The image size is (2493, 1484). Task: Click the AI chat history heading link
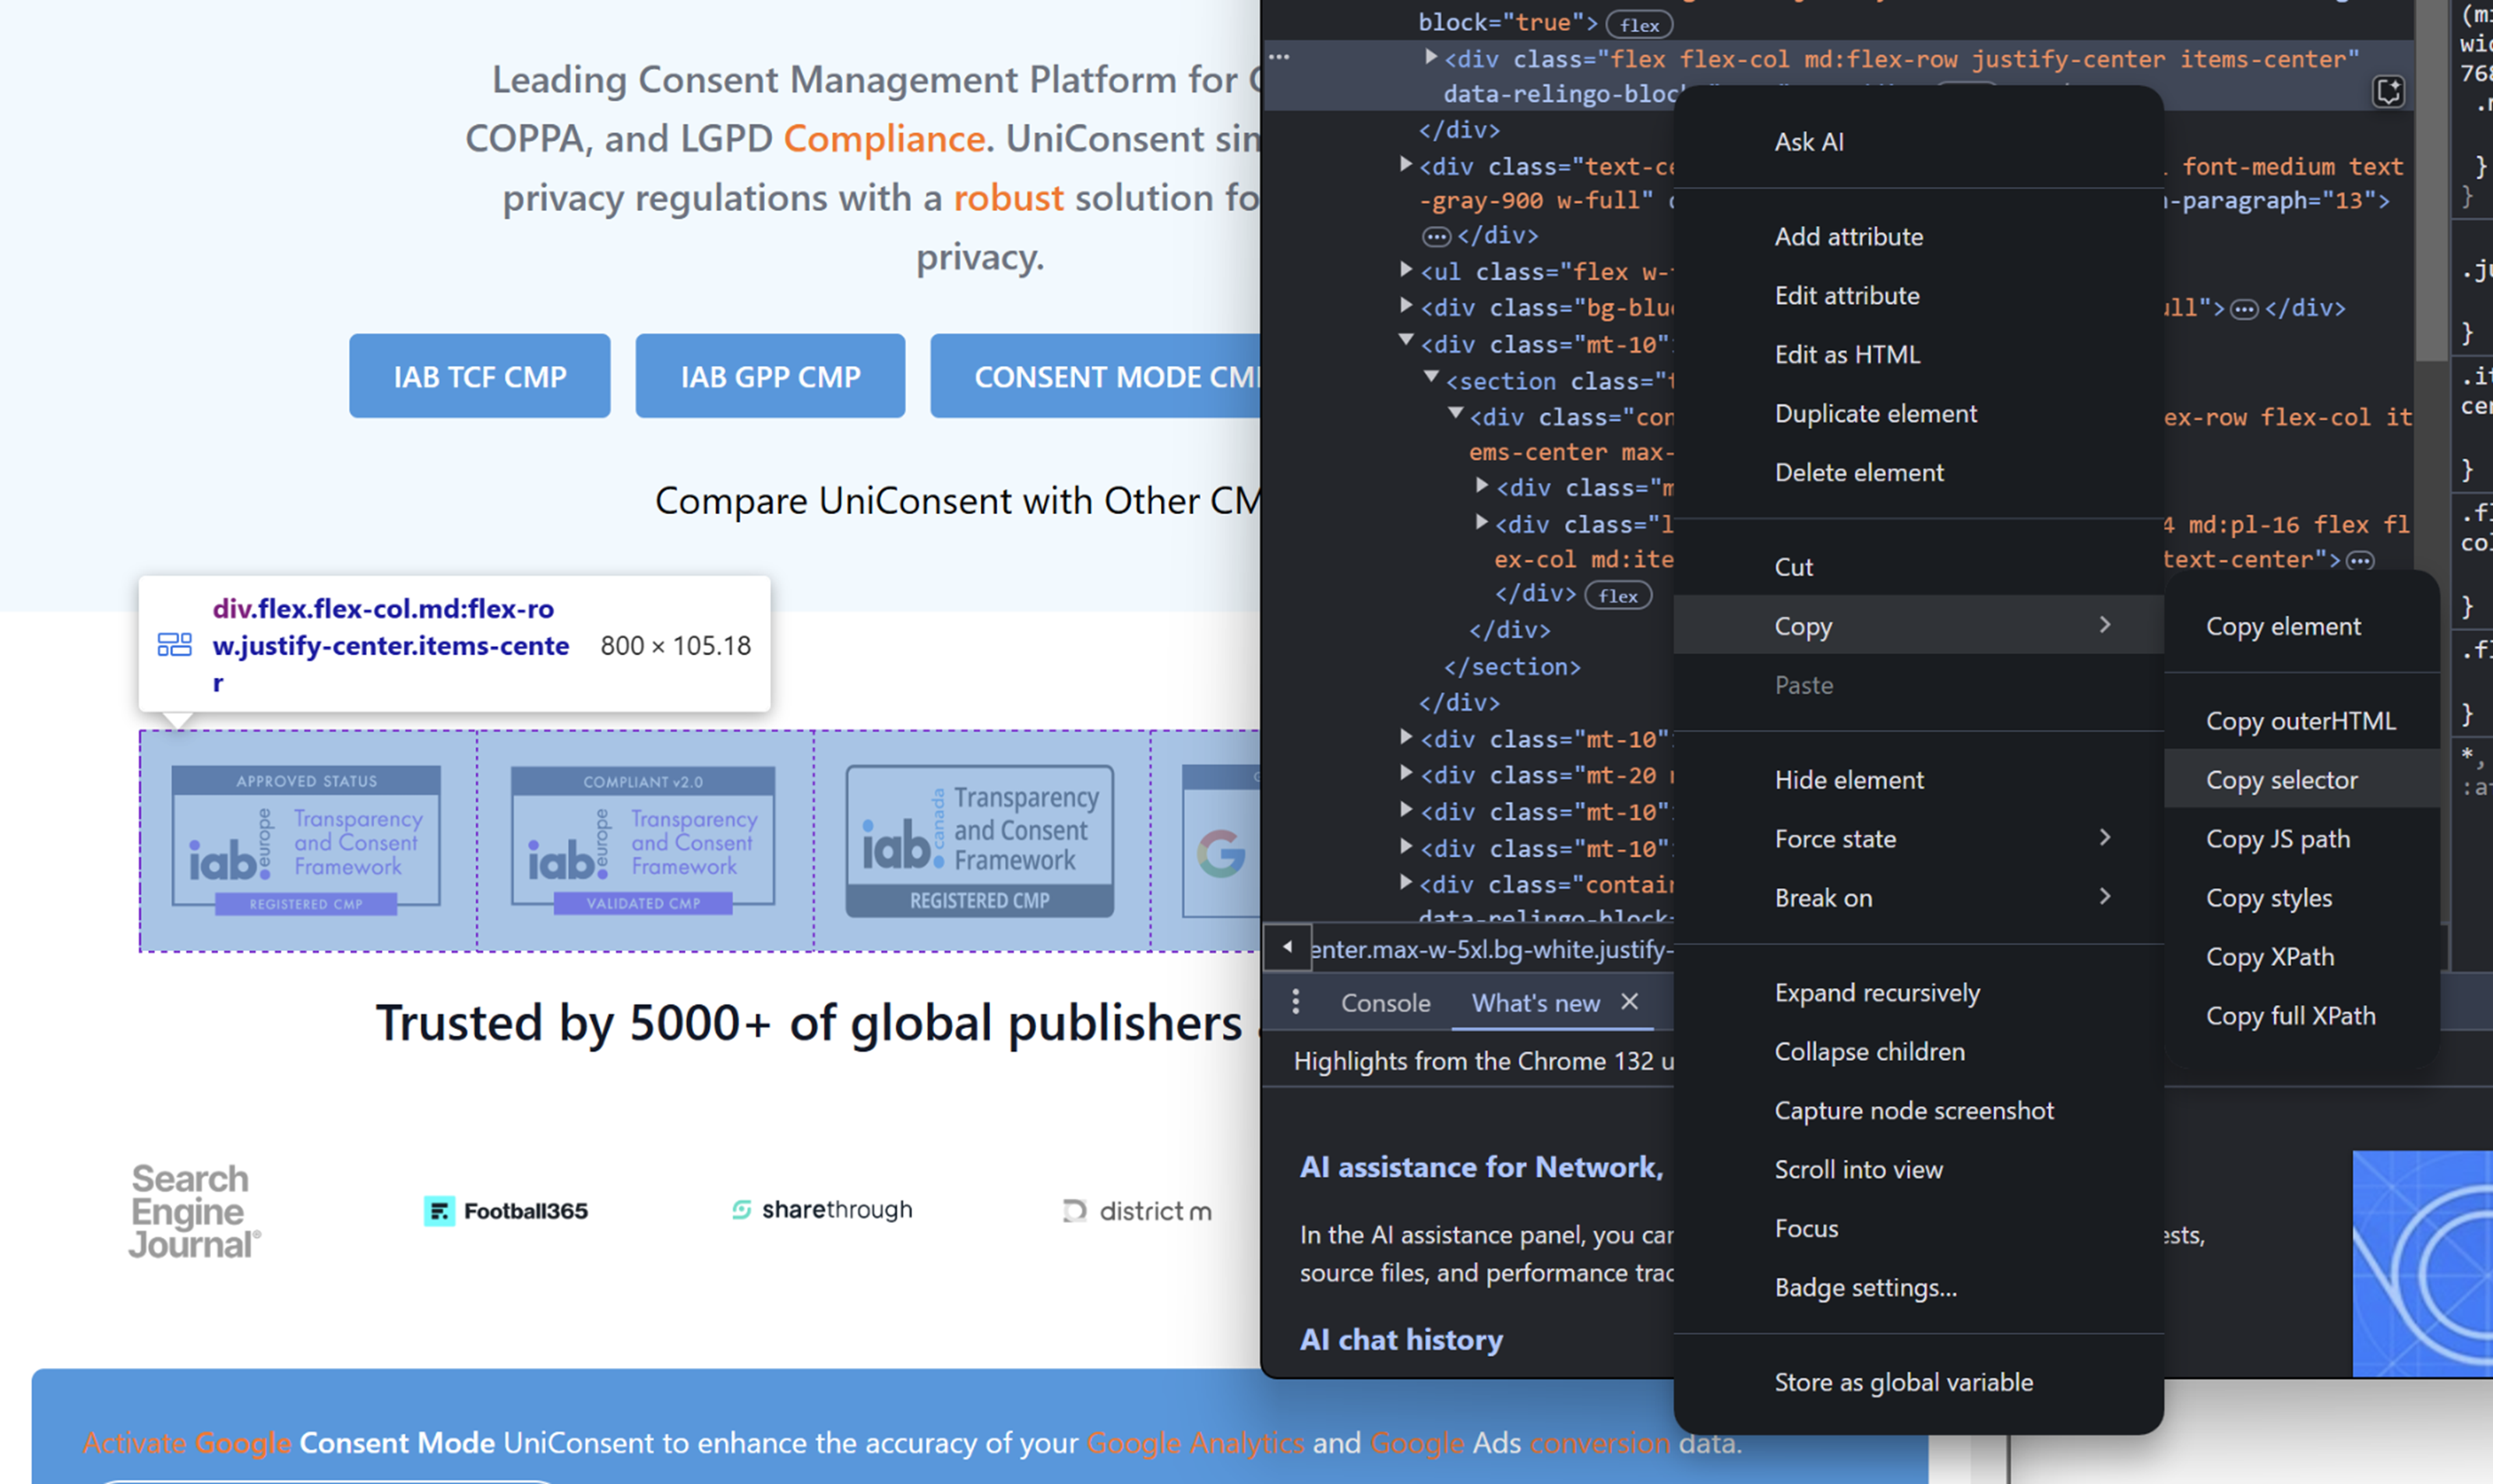pyautogui.click(x=1401, y=1340)
